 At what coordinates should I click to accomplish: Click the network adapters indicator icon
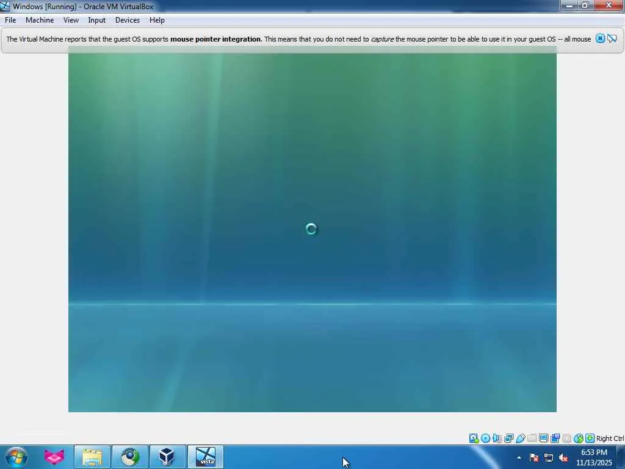click(508, 438)
